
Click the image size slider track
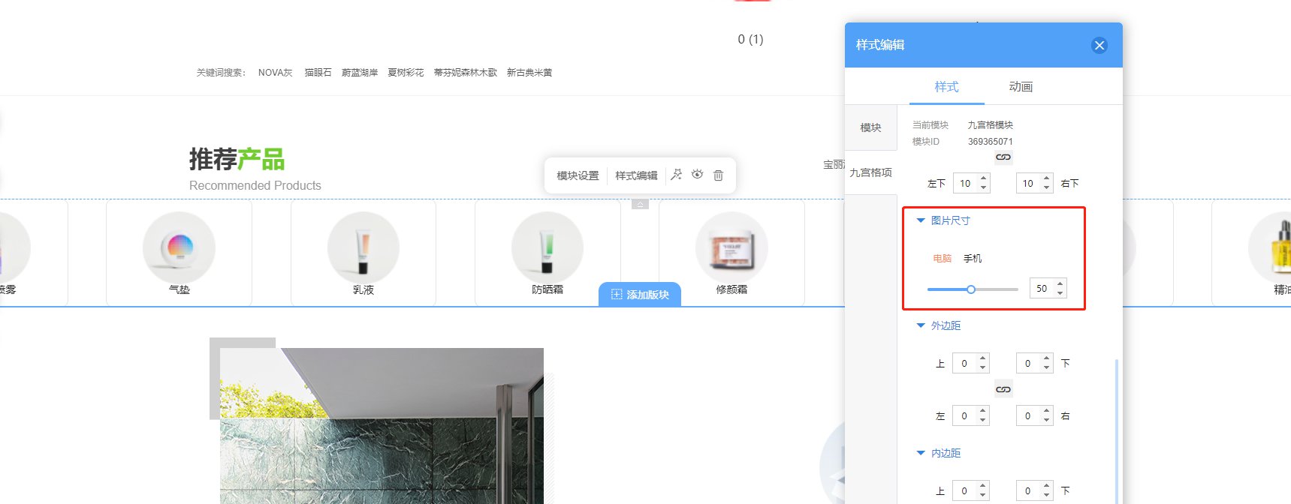[x=973, y=289]
